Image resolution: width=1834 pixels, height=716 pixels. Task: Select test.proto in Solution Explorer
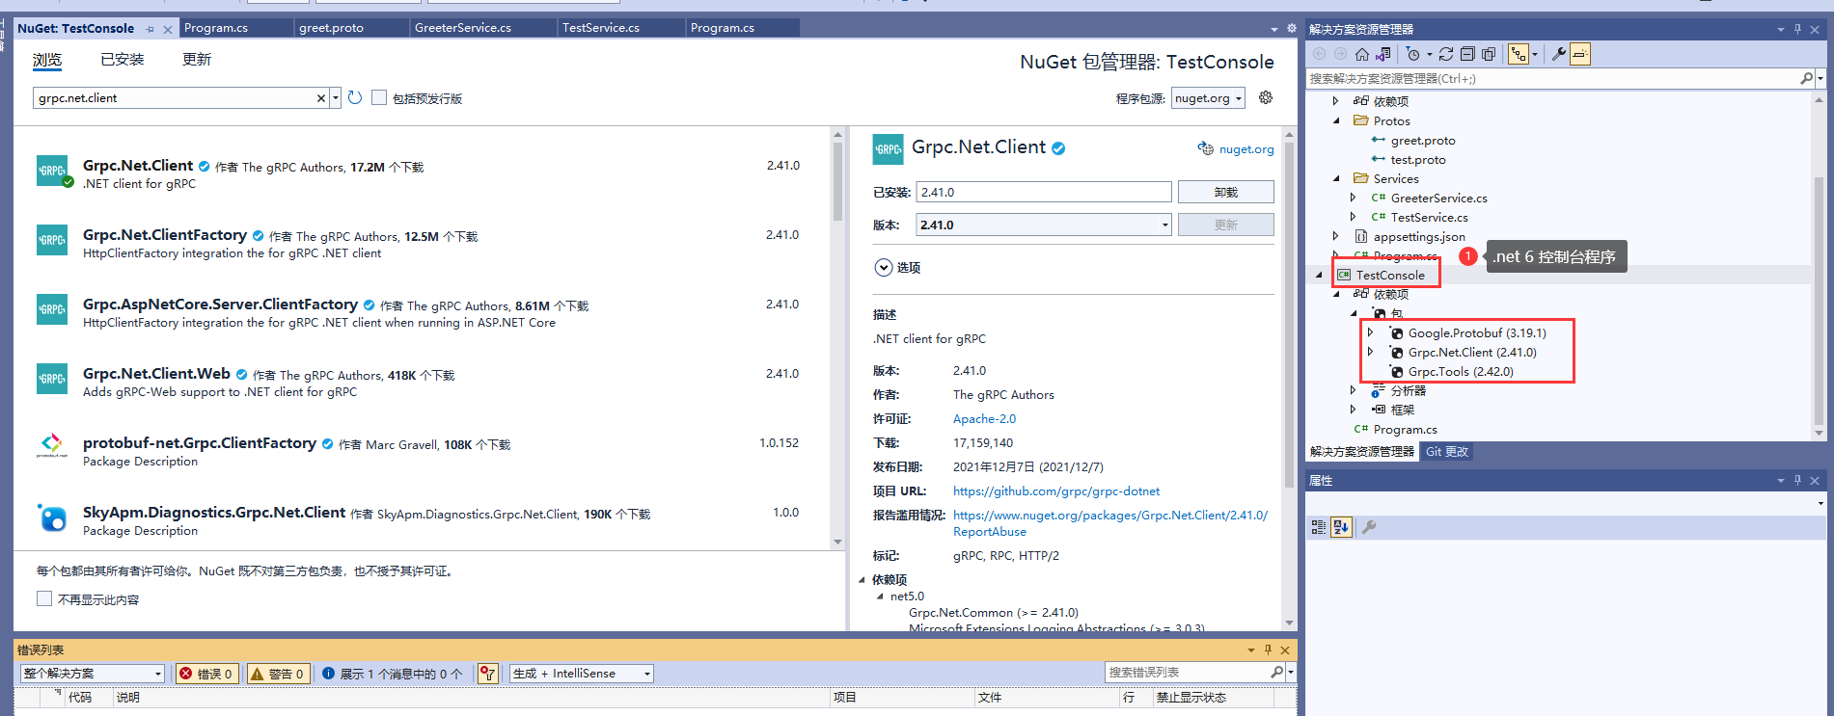click(1417, 159)
